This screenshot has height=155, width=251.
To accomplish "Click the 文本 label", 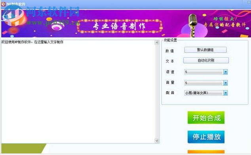I will click(170, 61).
